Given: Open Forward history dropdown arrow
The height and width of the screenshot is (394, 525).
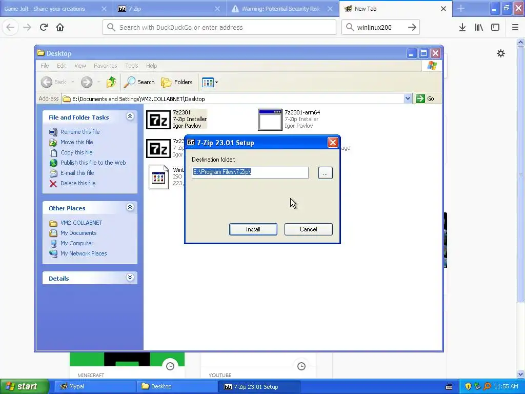Looking at the screenshot, I should click(x=98, y=82).
